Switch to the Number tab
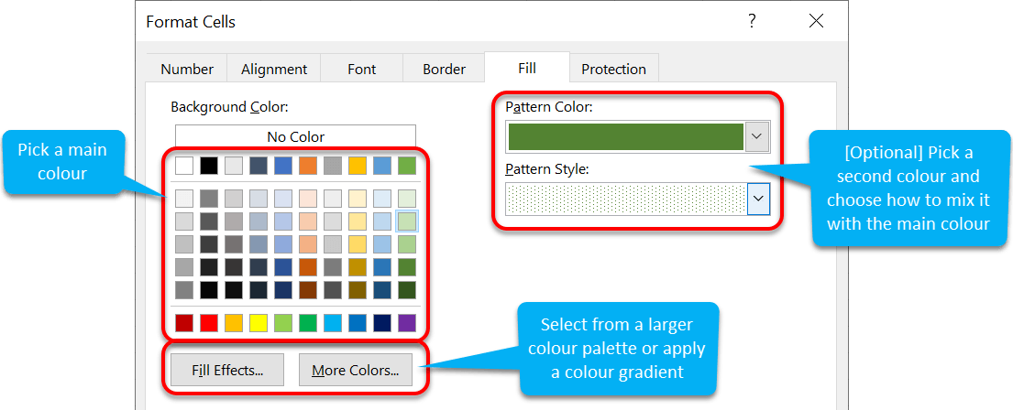The height and width of the screenshot is (410, 1013). 187,69
